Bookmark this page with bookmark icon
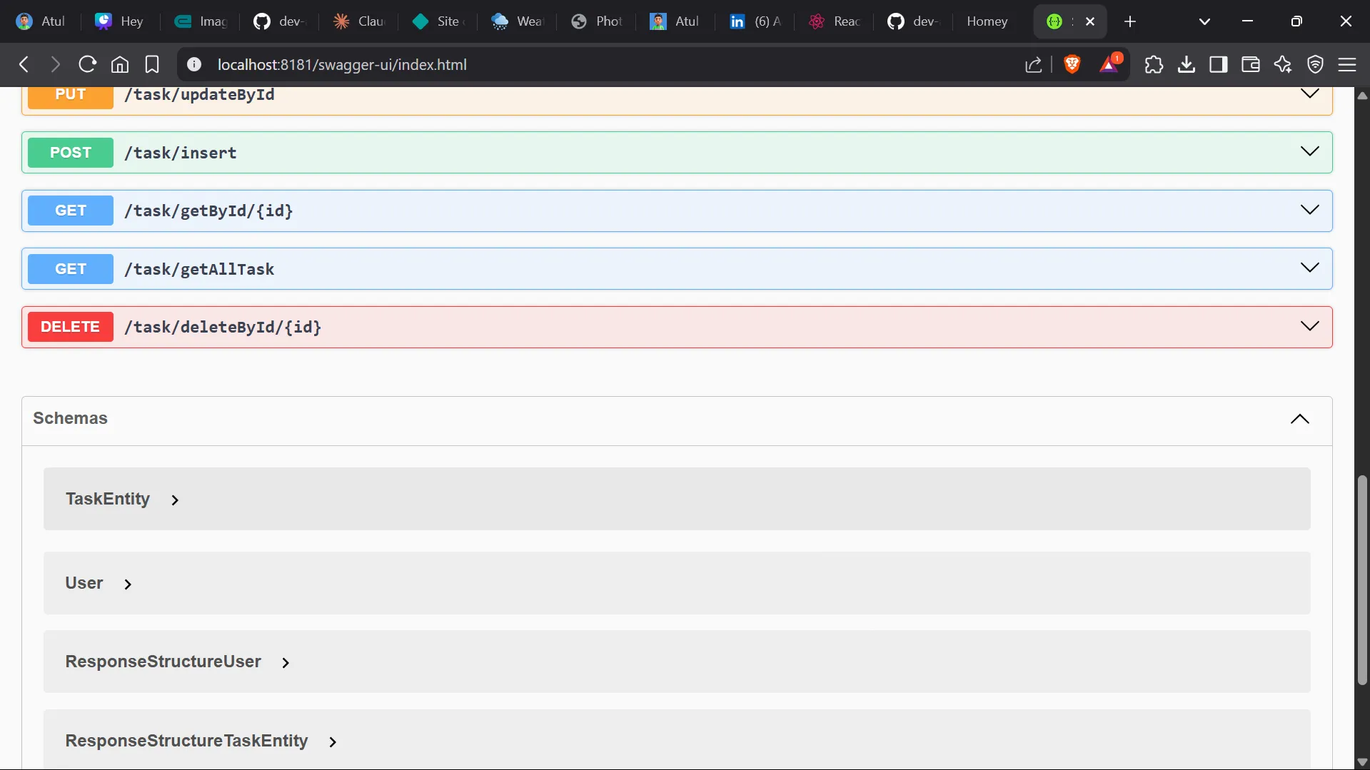 point(152,64)
